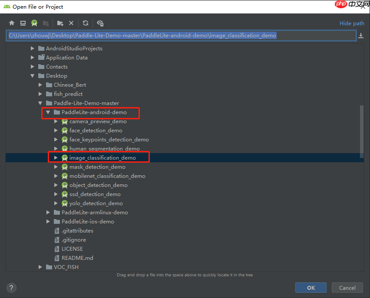Viewport: 370px width, 298px height.
Task: Open the help question mark button
Action: click(x=12, y=288)
